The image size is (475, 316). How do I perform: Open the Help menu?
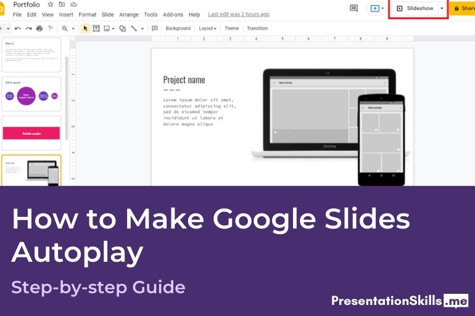click(x=194, y=15)
